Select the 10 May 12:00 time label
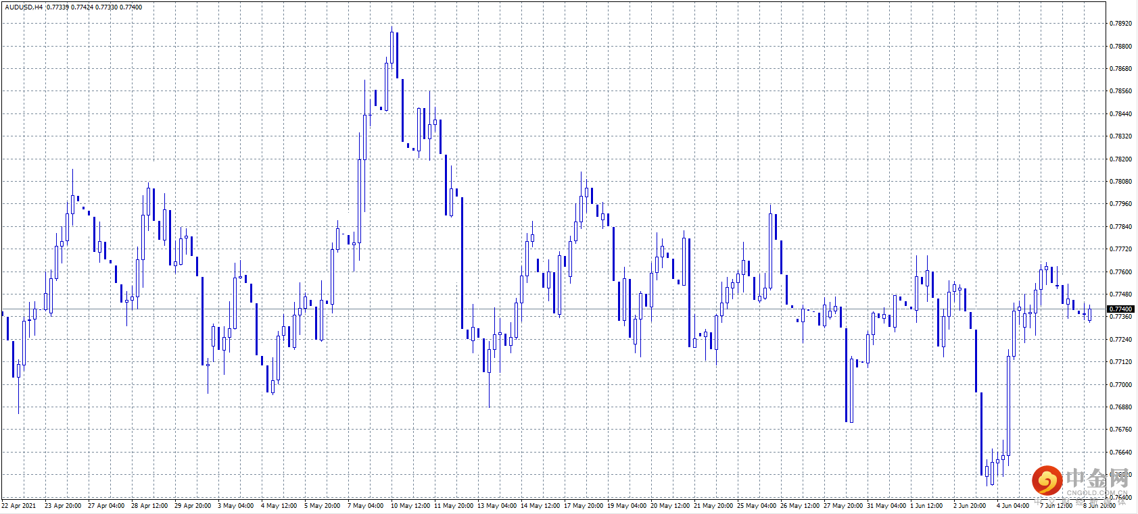 click(x=410, y=506)
